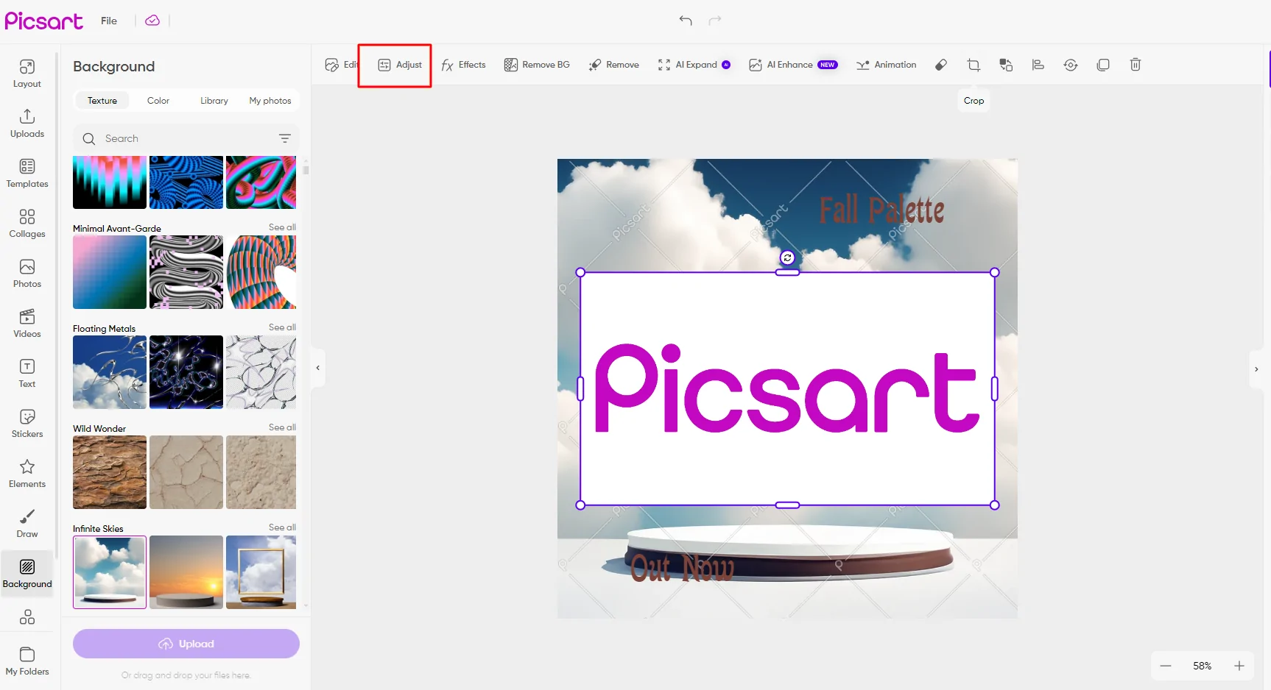Select the Draw tool
1271x690 pixels.
coord(27,524)
